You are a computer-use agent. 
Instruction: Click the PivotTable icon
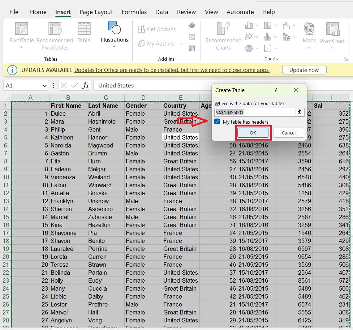(x=22, y=29)
